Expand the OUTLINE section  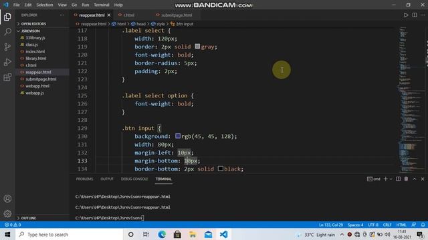pyautogui.click(x=28, y=218)
